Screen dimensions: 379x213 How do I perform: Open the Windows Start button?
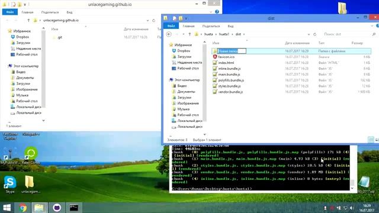tap(7, 208)
